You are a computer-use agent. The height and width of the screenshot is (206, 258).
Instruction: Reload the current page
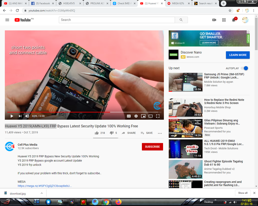(x=17, y=11)
